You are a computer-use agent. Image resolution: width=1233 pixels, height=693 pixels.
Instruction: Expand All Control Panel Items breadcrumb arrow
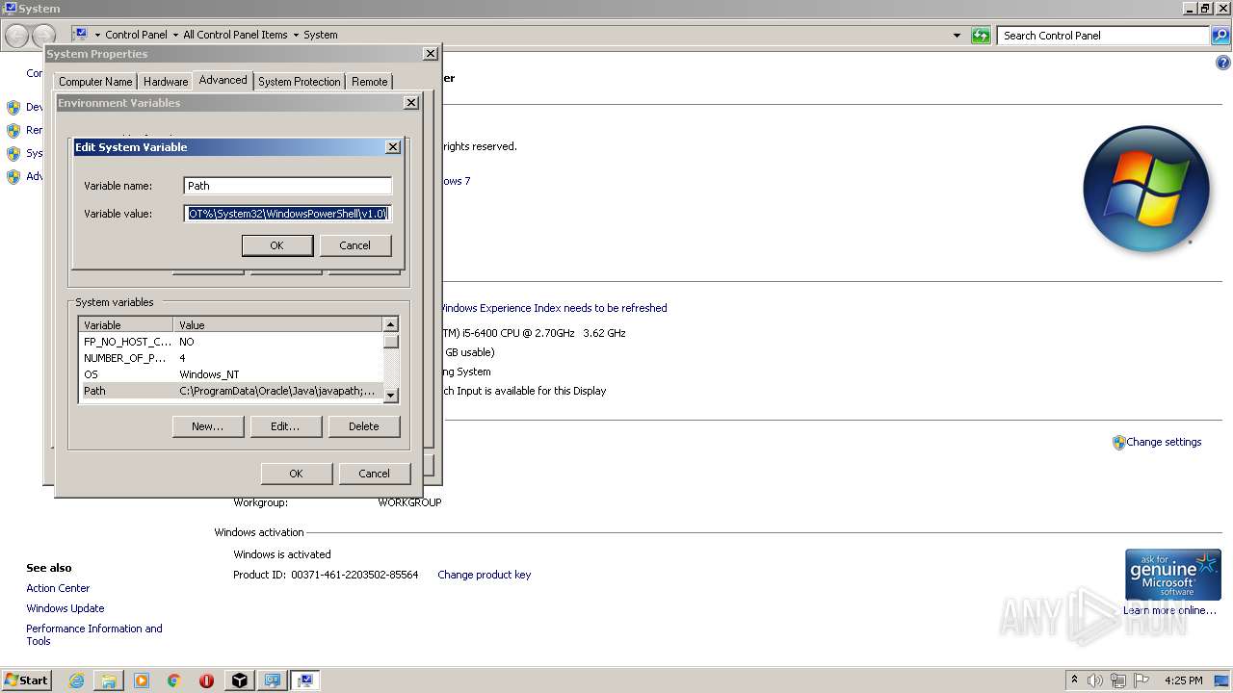(296, 35)
